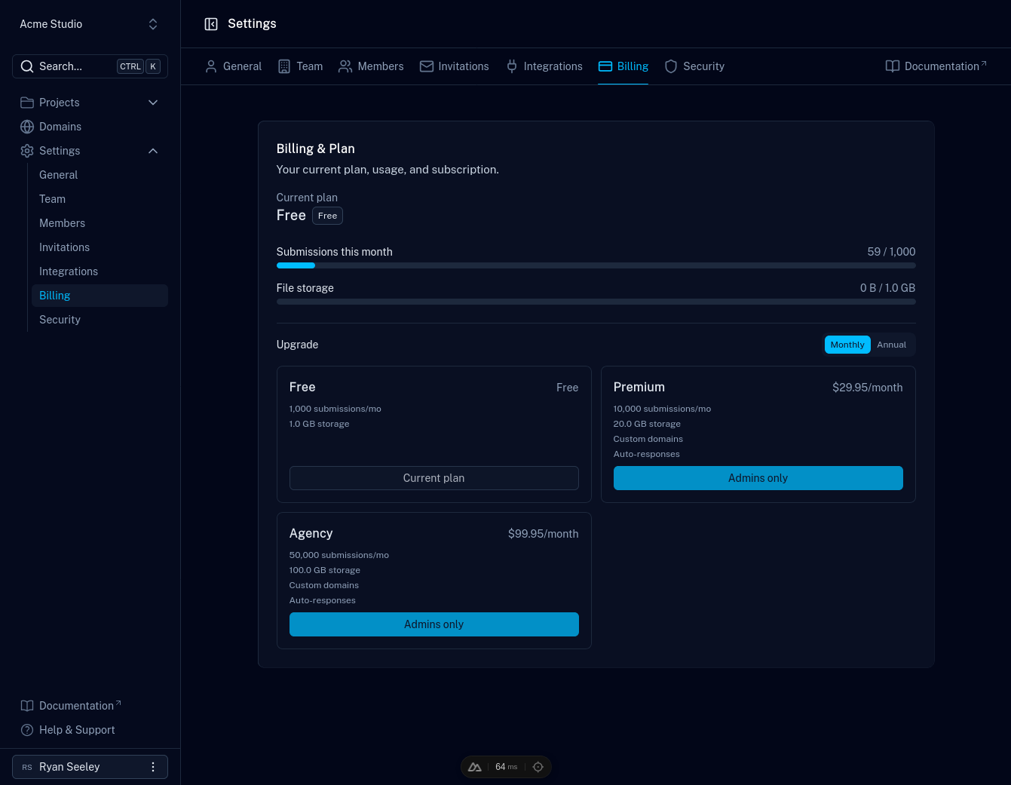Switch to the Team tab
The image size is (1011, 785).
click(x=300, y=66)
